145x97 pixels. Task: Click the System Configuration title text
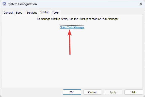click(x=22, y=4)
